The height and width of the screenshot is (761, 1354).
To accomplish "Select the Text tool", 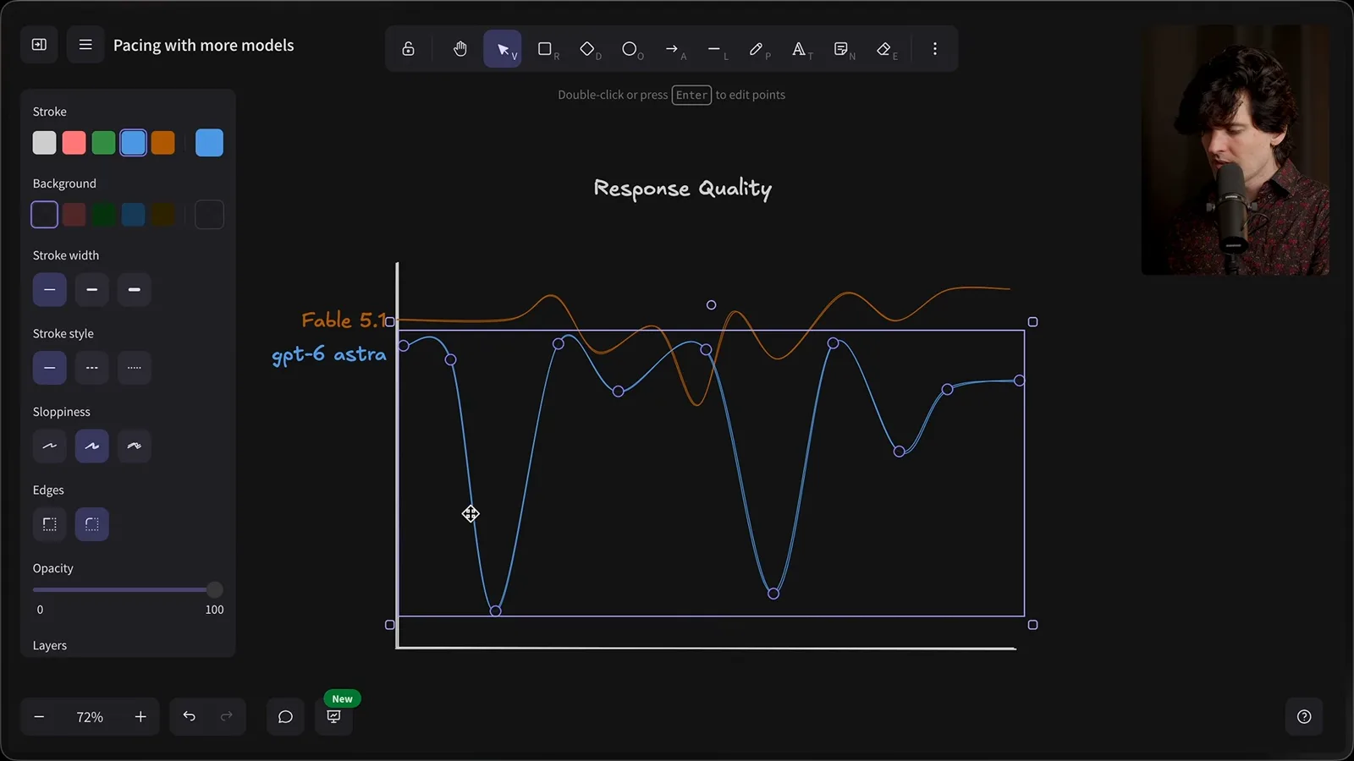I will (x=800, y=49).
